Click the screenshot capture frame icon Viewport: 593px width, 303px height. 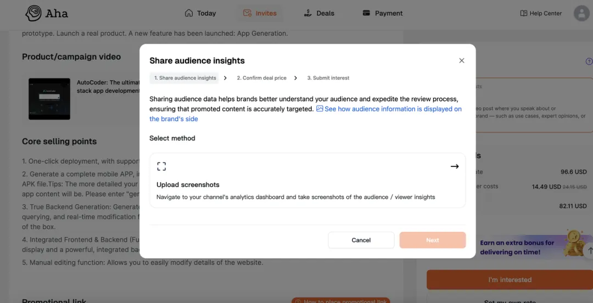click(161, 166)
